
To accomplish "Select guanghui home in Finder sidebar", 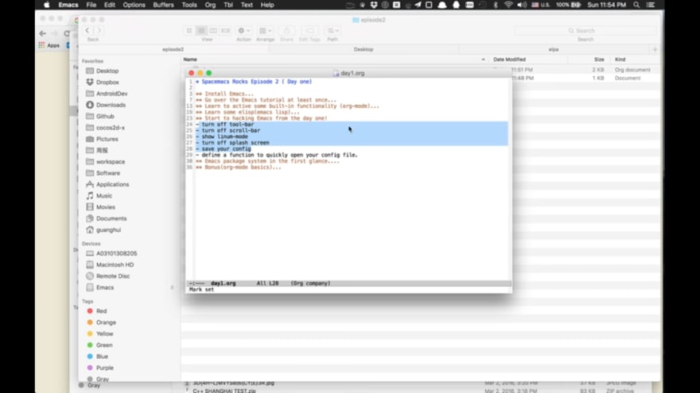I will 108,230.
